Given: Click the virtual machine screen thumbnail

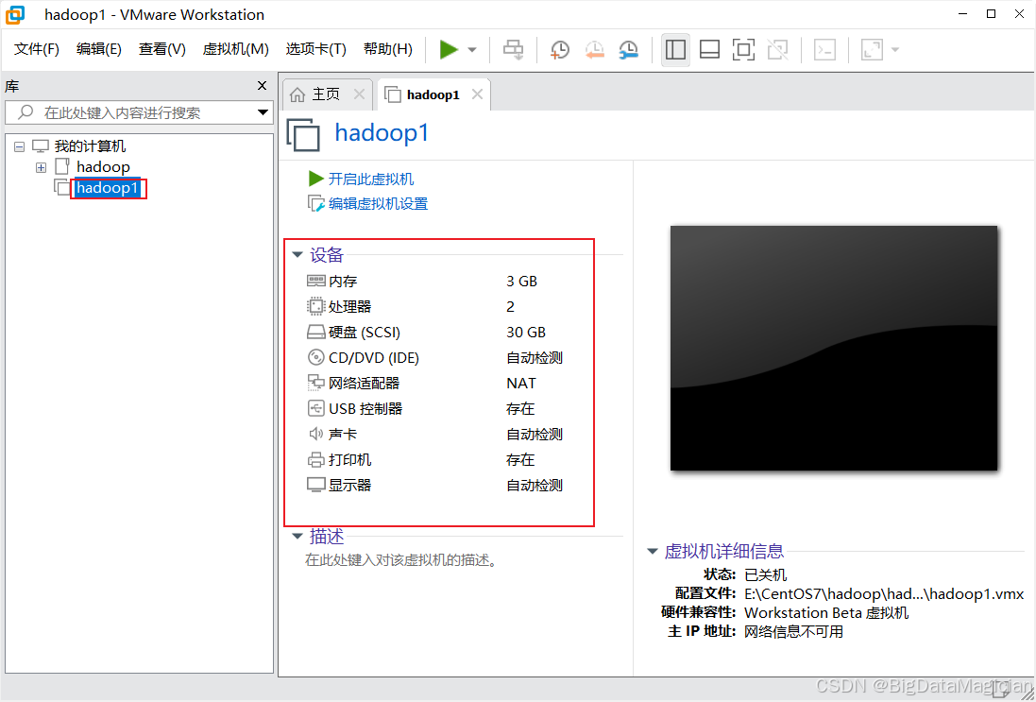Looking at the screenshot, I should point(834,348).
